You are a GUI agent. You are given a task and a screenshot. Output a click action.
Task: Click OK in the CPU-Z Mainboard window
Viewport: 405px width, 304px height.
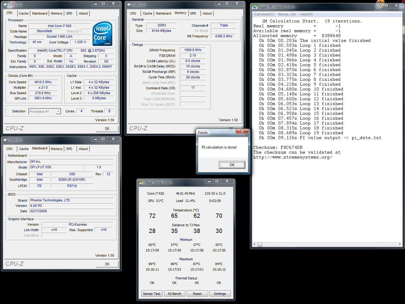[x=107, y=264]
